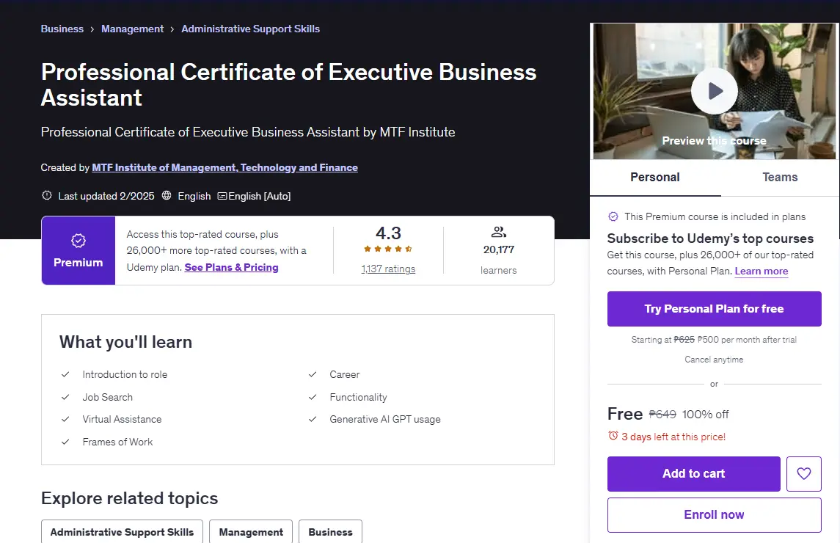Click the Premium badge checkmark icon
The width and height of the screenshot is (840, 543).
pos(78,241)
